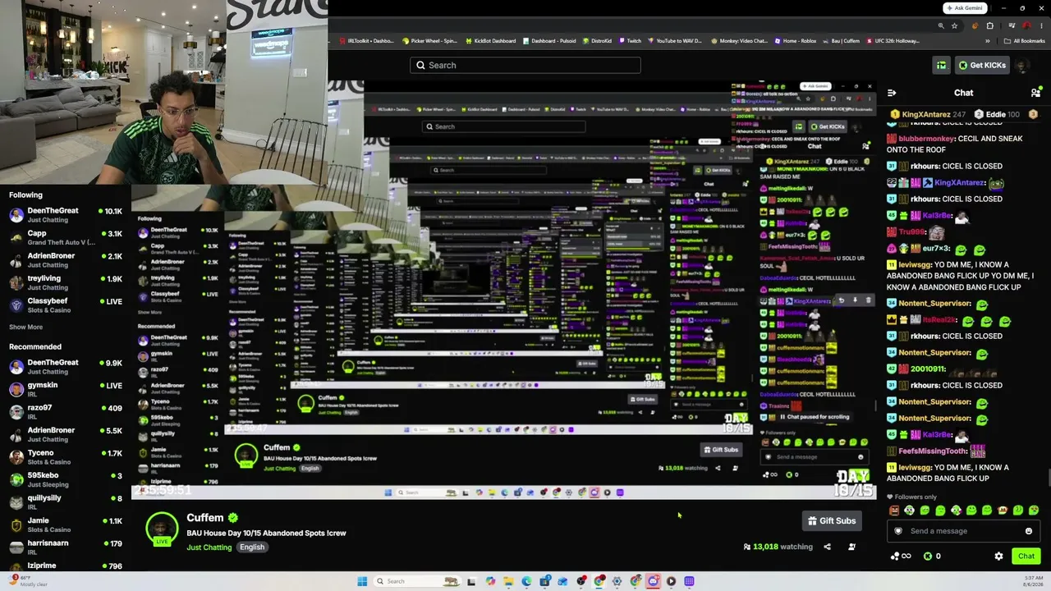This screenshot has width=1051, height=591.
Task: Click the Ask Gemini button
Action: click(964, 8)
